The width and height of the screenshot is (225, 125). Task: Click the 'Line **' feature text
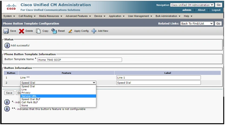tap(25, 78)
